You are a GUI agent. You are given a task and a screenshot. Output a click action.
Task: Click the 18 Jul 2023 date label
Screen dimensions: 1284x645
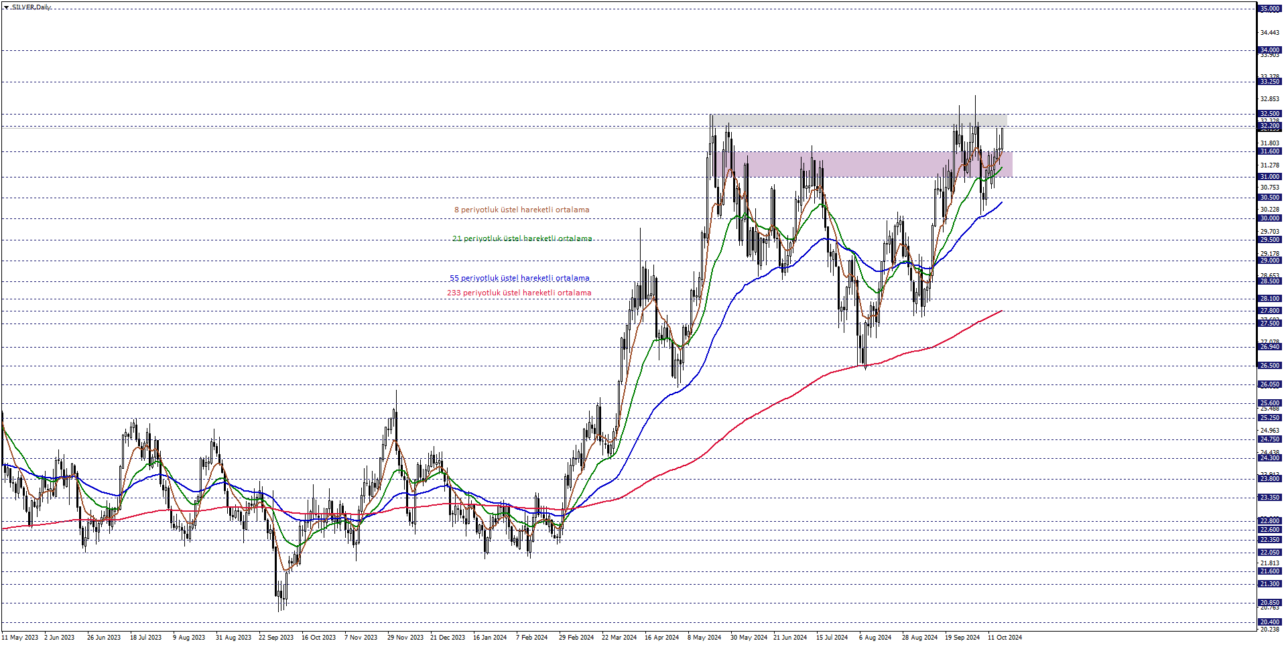146,638
